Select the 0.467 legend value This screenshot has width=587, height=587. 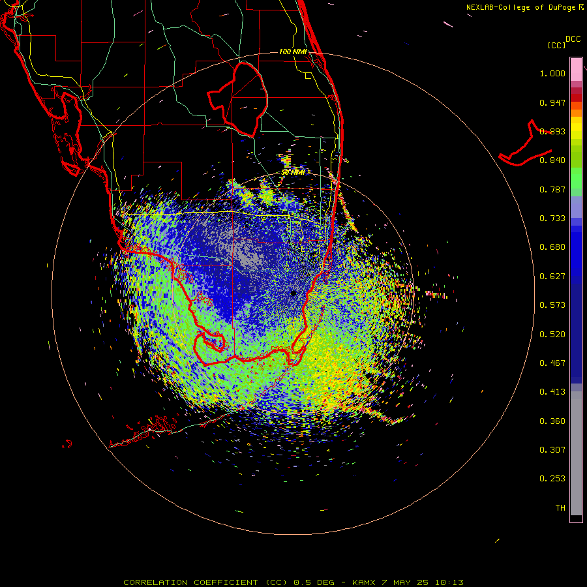[x=552, y=363]
